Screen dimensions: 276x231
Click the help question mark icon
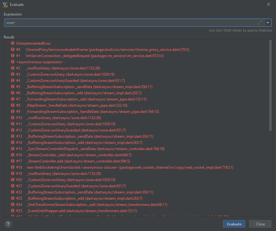8,224
